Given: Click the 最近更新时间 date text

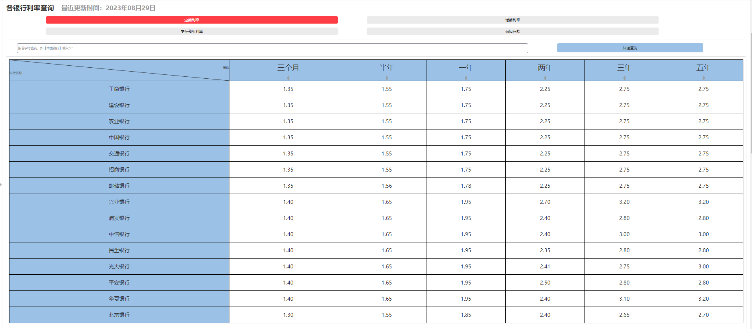Looking at the screenshot, I should pyautogui.click(x=108, y=8).
